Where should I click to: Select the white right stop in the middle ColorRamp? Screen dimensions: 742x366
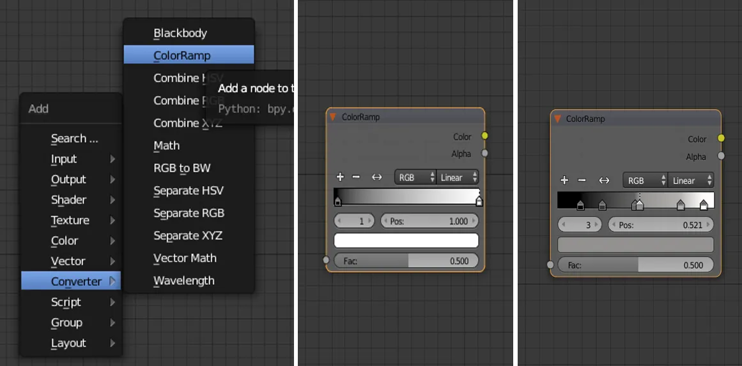[x=479, y=201]
